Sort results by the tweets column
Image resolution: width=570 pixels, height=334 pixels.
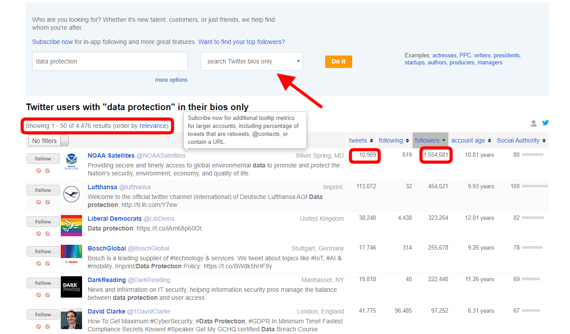(361, 140)
